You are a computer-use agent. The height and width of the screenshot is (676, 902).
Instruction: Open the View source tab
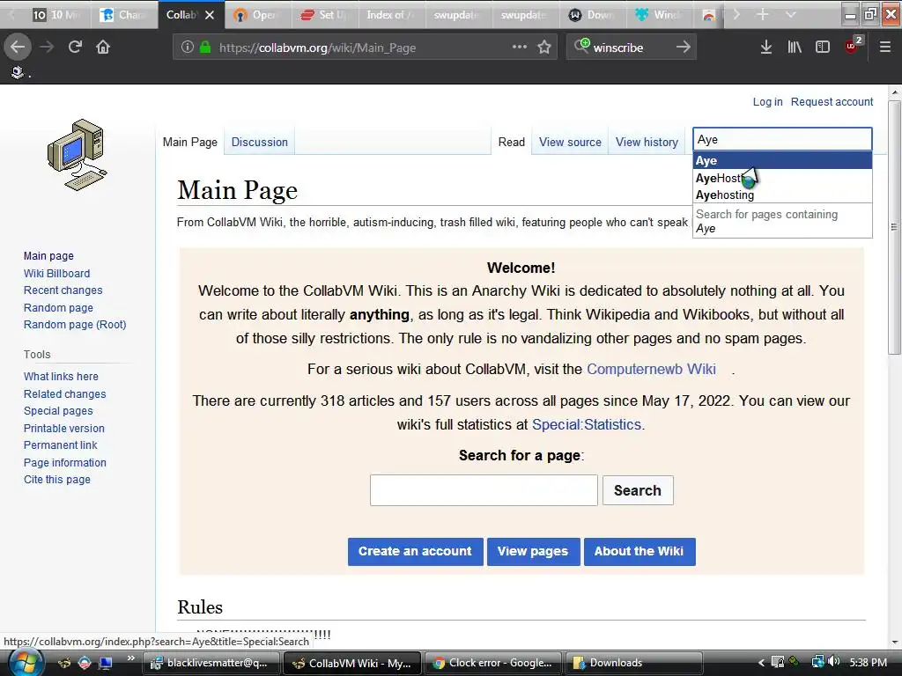(x=570, y=142)
